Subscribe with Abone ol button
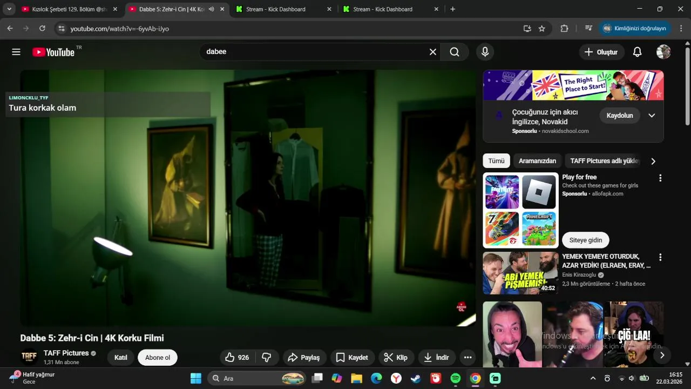 click(x=158, y=358)
